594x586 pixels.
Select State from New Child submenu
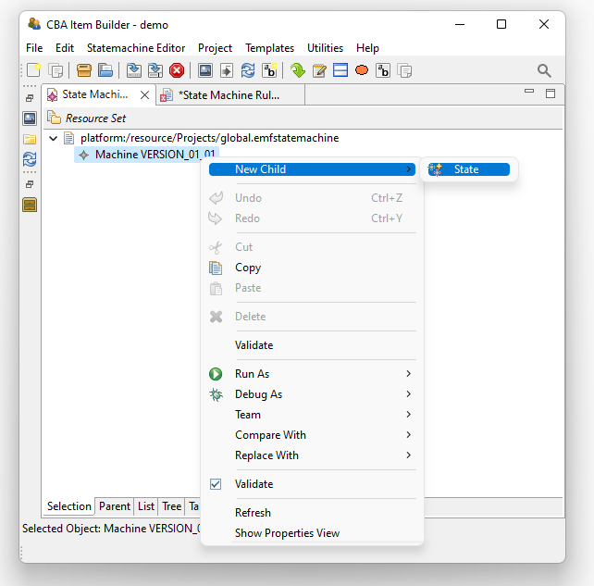click(x=466, y=169)
